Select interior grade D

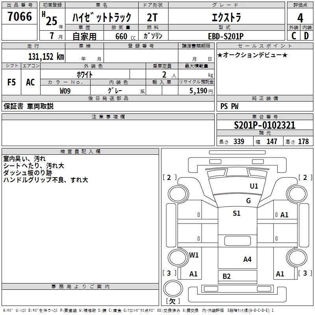tap(306, 36)
